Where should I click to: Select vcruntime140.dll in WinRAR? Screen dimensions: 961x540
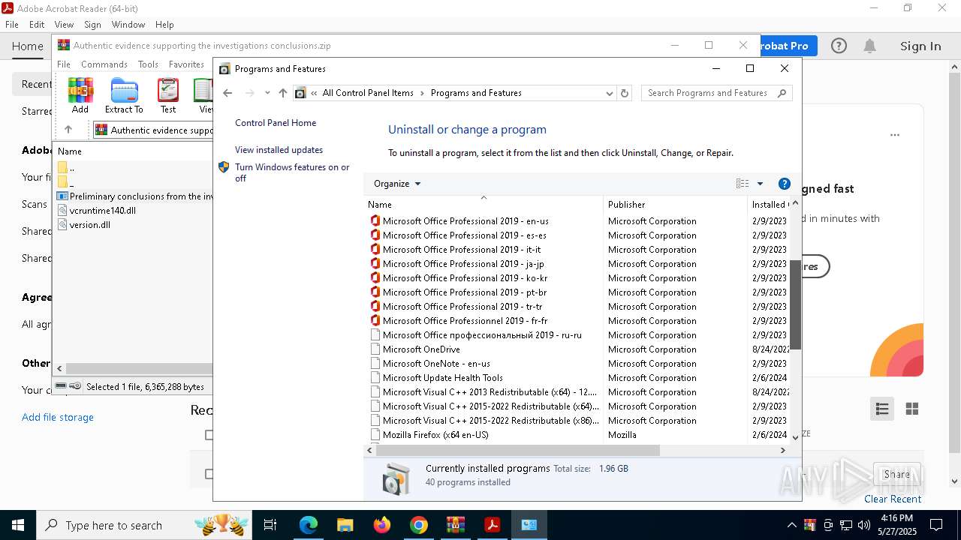point(102,211)
